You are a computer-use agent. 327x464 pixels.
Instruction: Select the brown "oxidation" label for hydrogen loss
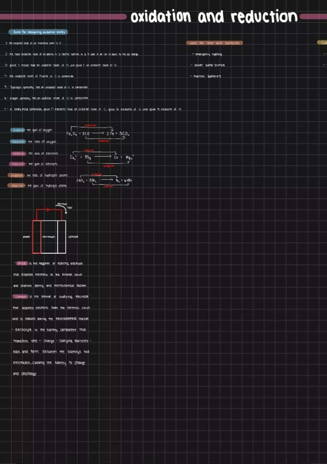point(16,176)
